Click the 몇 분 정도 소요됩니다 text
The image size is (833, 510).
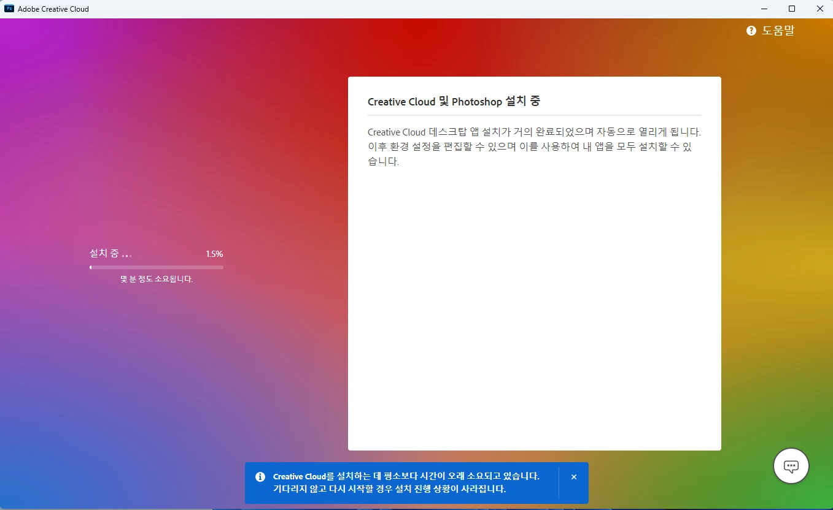[157, 279]
